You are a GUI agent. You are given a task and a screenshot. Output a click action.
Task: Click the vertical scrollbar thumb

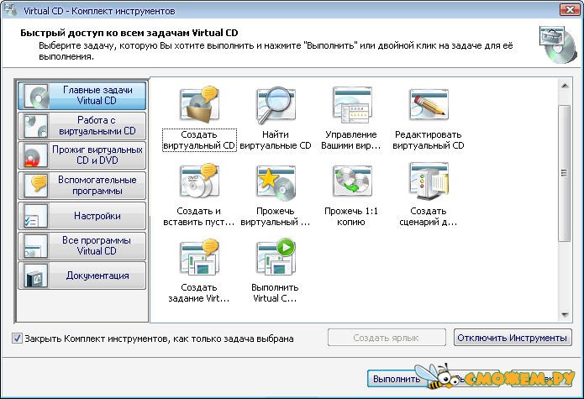[x=565, y=173]
